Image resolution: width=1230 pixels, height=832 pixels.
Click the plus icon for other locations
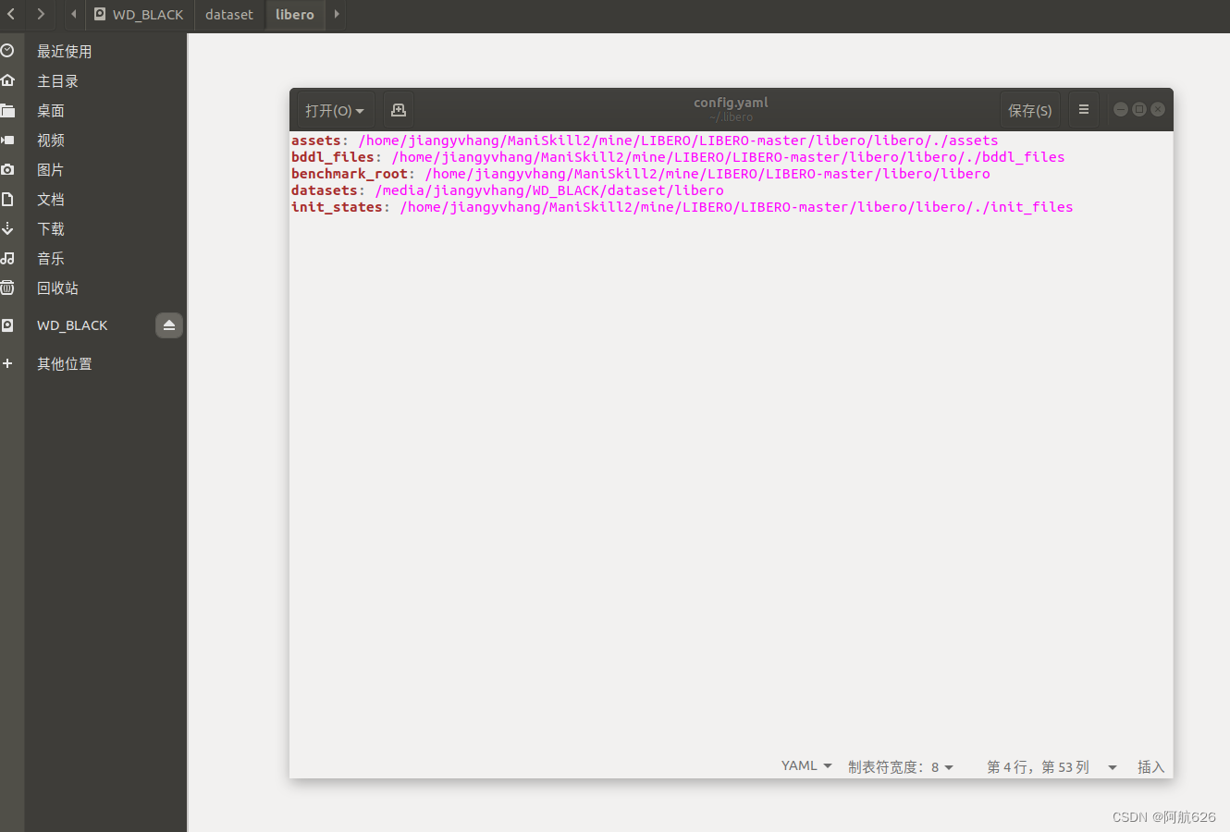click(7, 364)
